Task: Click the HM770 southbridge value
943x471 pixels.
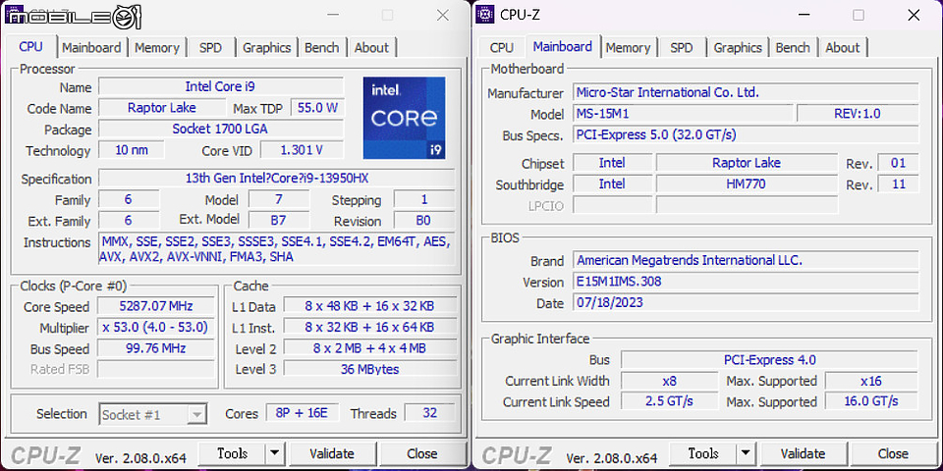Action: pos(747,183)
